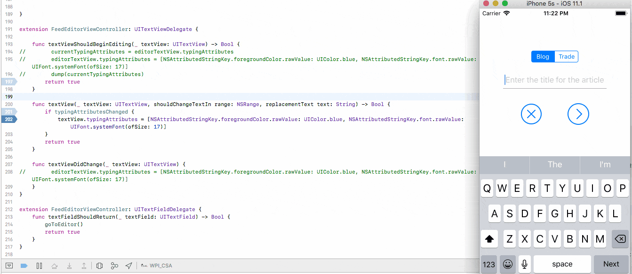Image resolution: width=632 pixels, height=274 pixels.
Task: Open Debug Memory Graph
Action: point(114,266)
